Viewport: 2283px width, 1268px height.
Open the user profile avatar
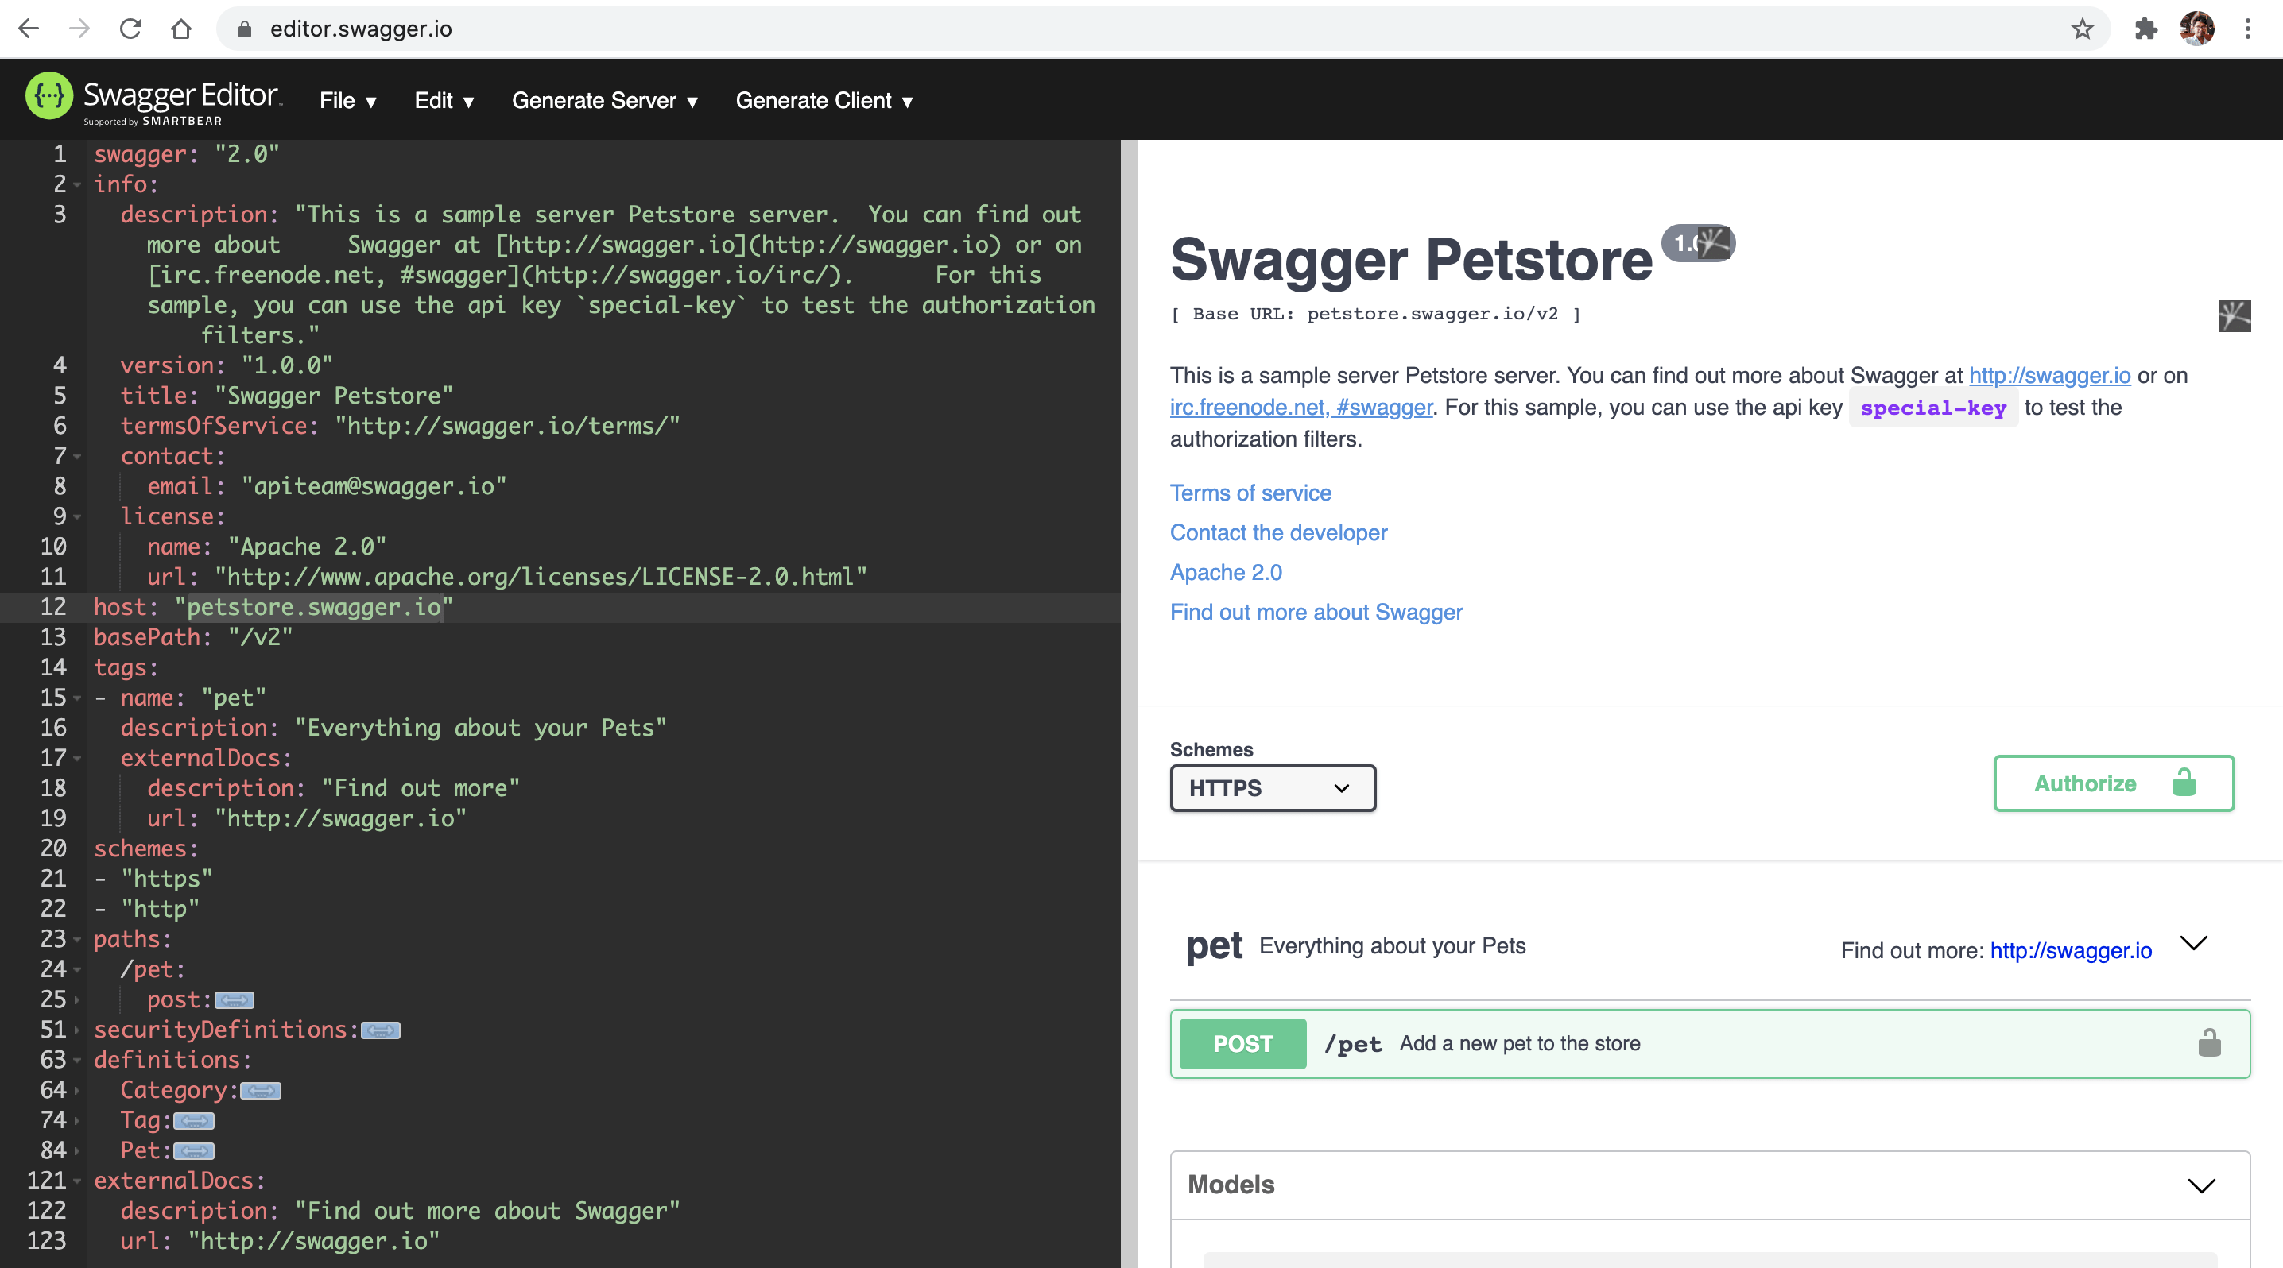pyautogui.click(x=2197, y=29)
